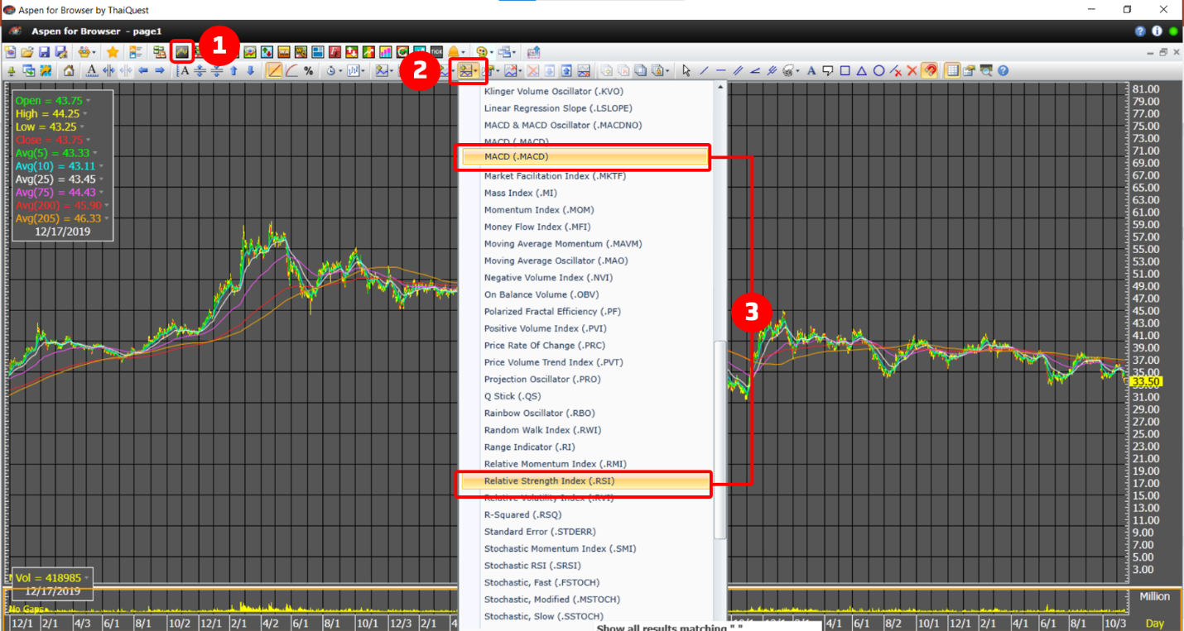Pick the triangle drawing tool
Image resolution: width=1184 pixels, height=631 pixels.
point(862,71)
